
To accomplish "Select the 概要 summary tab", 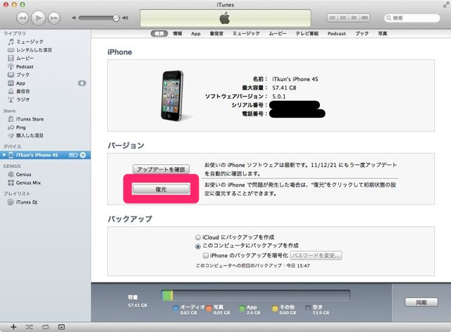I will click(x=159, y=34).
